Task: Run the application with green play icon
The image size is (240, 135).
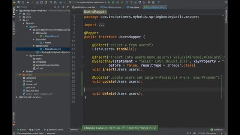Action: coord(109,2)
